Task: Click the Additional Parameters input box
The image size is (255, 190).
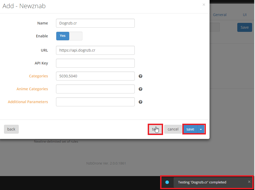Action: pyautogui.click(x=95, y=102)
